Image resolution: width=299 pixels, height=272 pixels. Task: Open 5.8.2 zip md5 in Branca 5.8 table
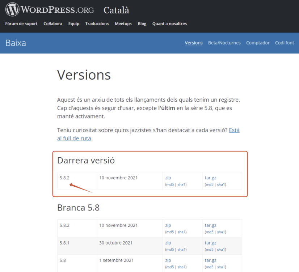click(x=170, y=232)
